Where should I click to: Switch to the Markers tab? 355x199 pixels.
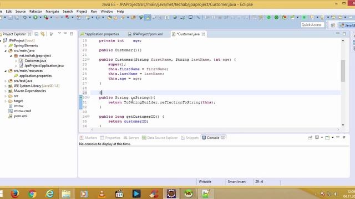88,138
